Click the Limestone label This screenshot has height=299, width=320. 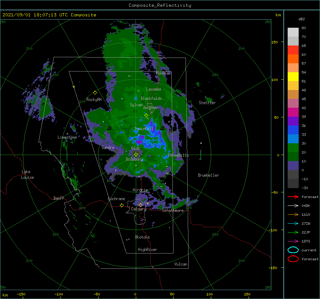coord(67,137)
